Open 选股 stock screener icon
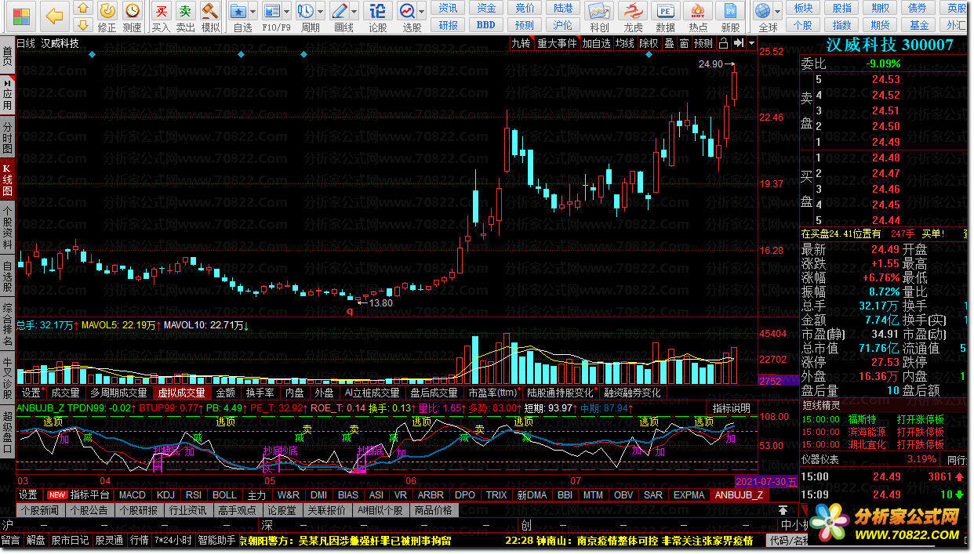This screenshot has height=554, width=974. (x=407, y=11)
